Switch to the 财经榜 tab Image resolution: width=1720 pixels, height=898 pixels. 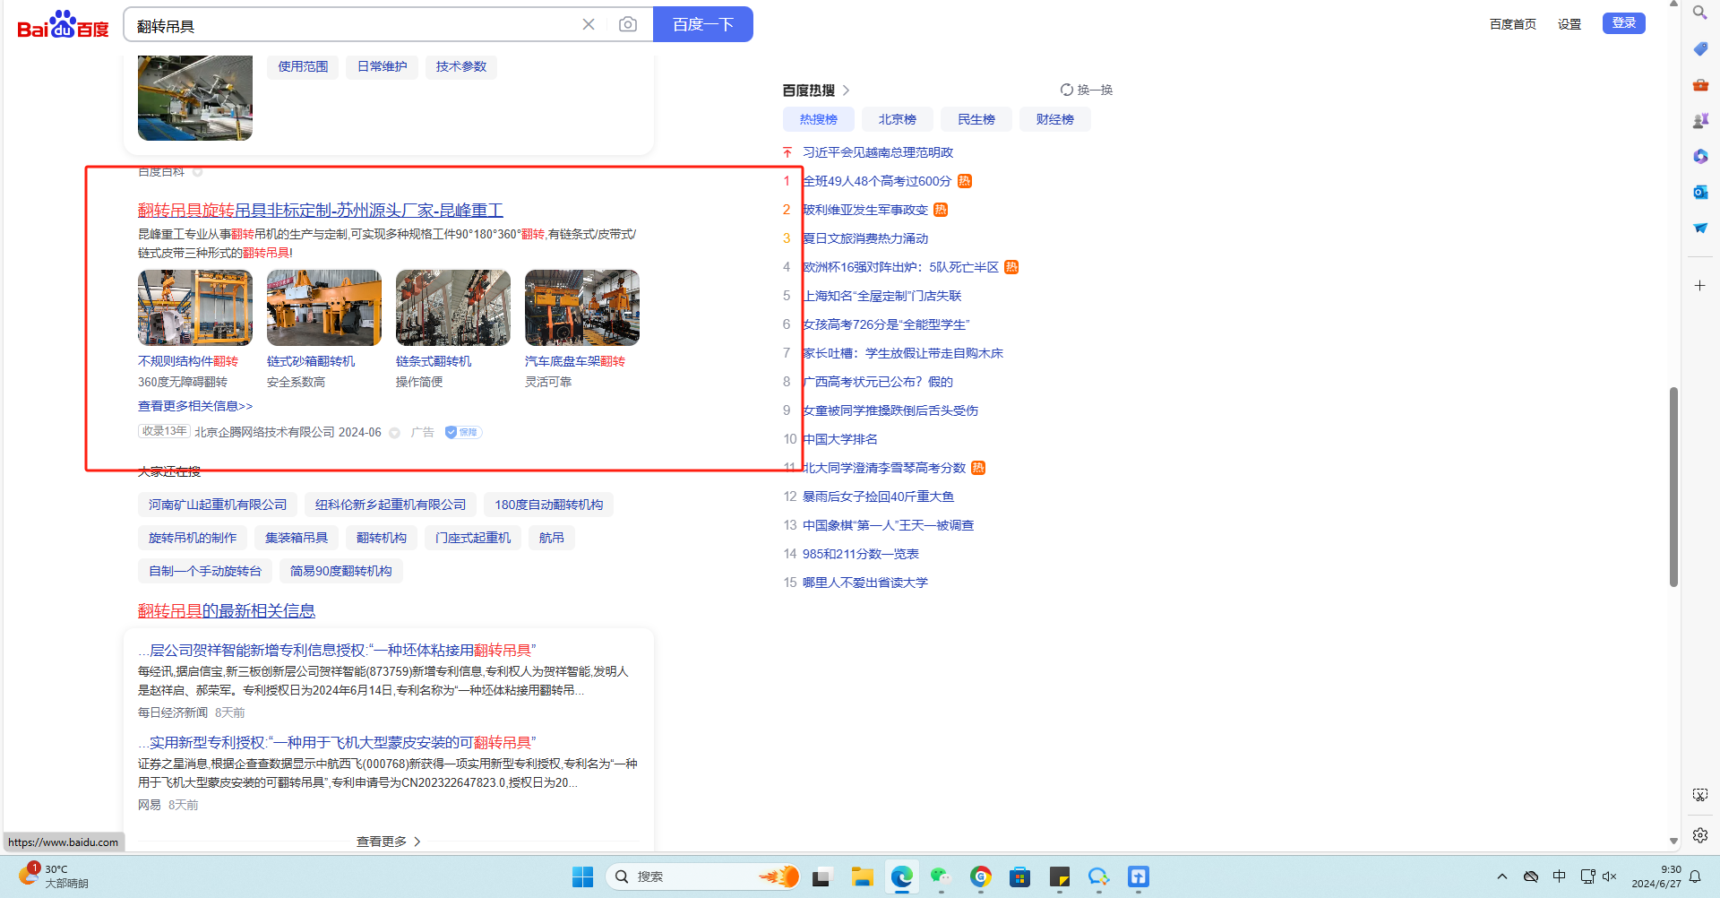(1054, 119)
